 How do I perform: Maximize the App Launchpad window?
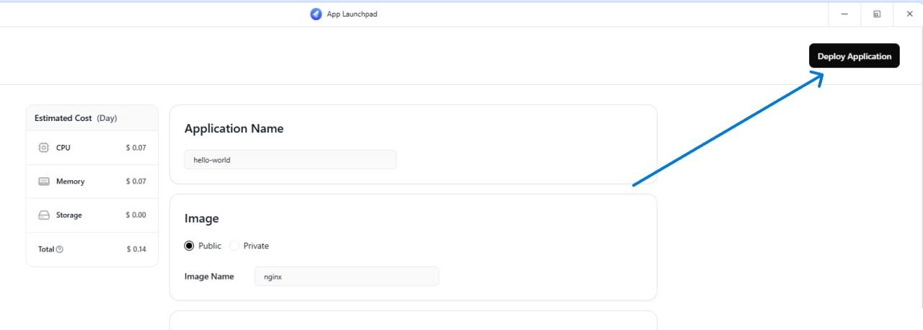[877, 14]
